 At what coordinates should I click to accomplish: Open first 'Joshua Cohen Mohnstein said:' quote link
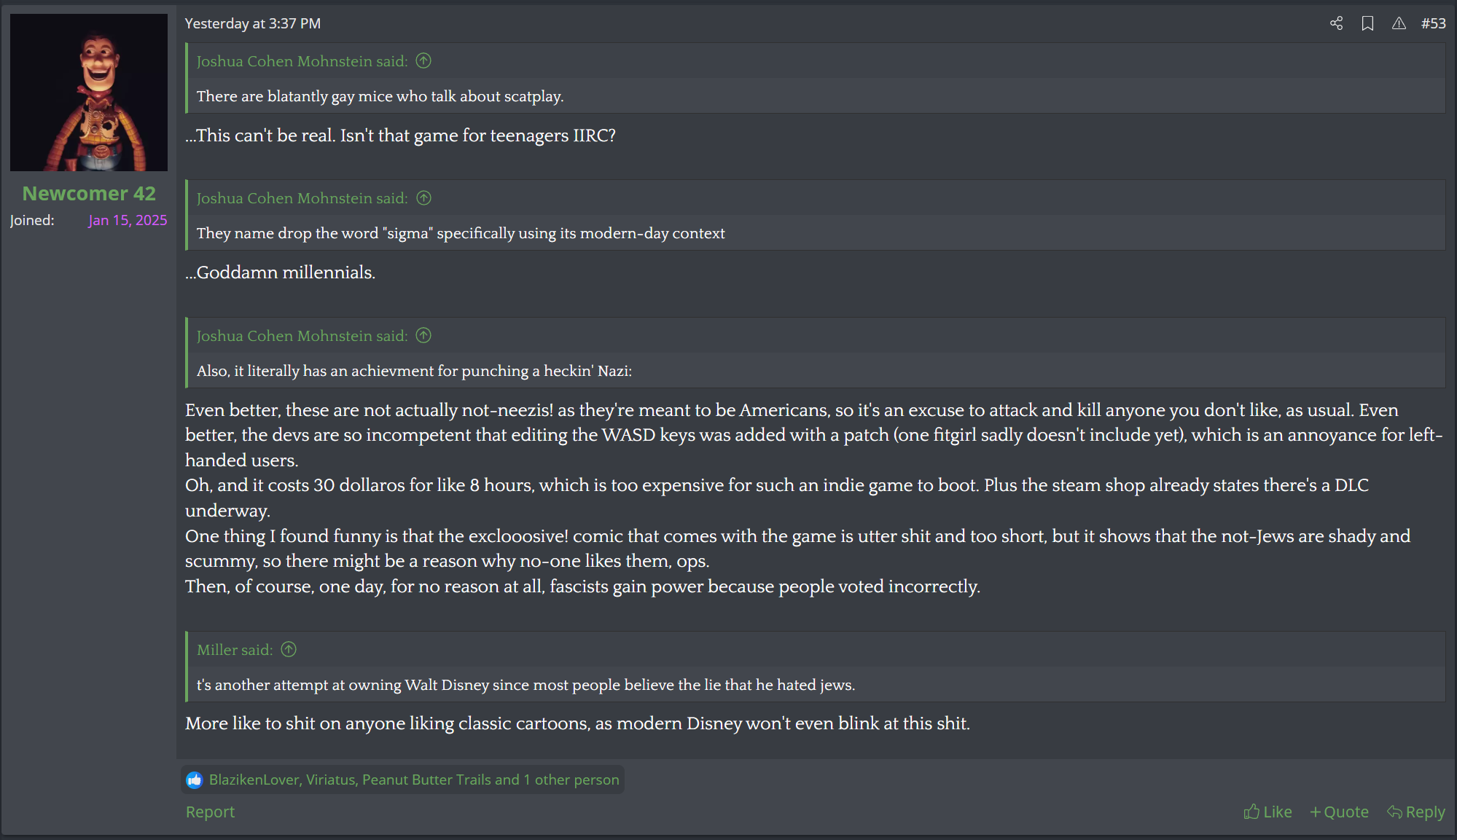pyautogui.click(x=302, y=61)
